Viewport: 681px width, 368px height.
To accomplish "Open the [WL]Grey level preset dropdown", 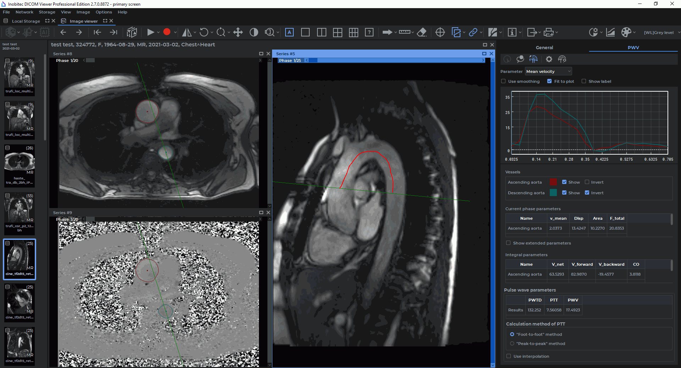I will 662,33.
